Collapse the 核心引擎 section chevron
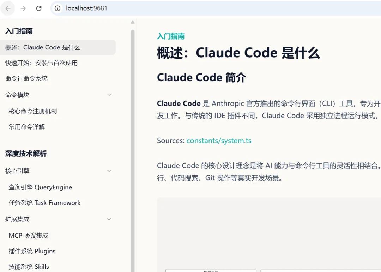 pyautogui.click(x=109, y=171)
